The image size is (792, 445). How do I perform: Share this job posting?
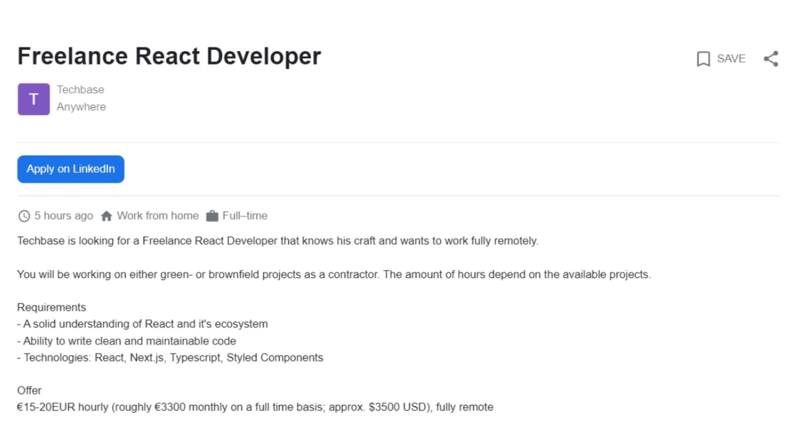[x=771, y=59]
